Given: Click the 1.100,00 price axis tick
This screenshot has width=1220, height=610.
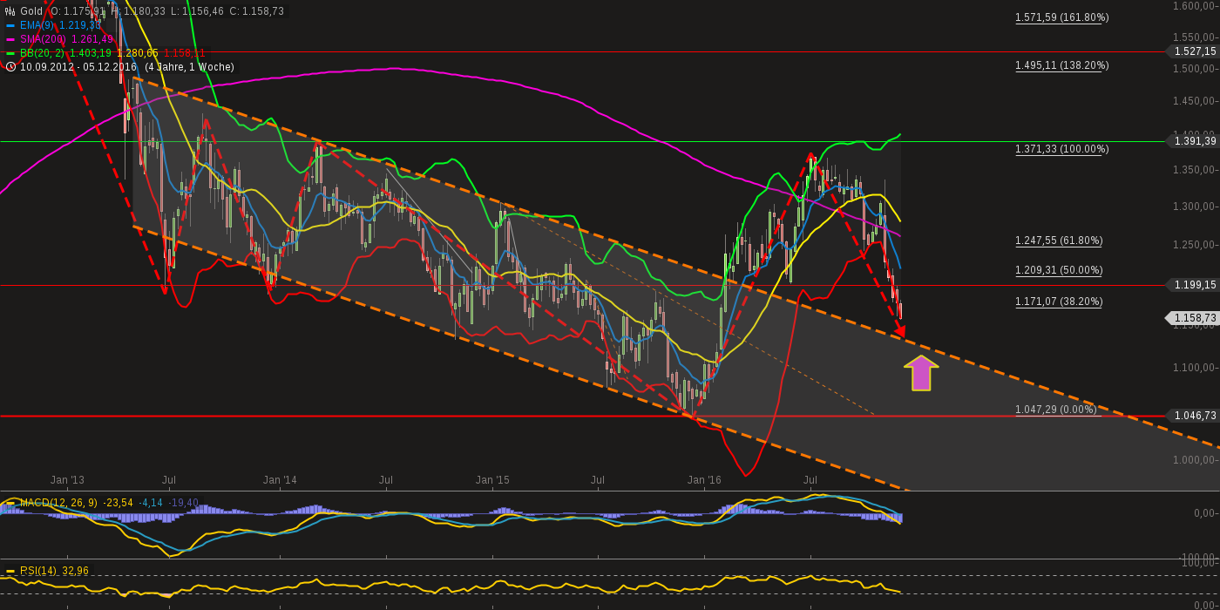Looking at the screenshot, I should pyautogui.click(x=1194, y=368).
